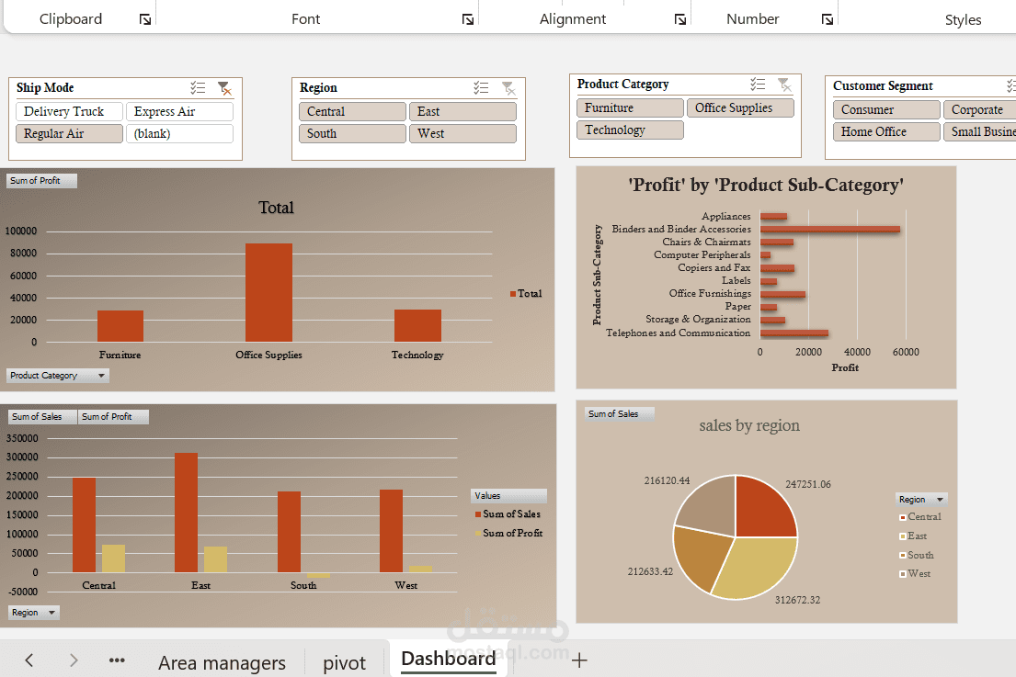Clear filters on the Product Category slicer
The width and height of the screenshot is (1016, 677).
[x=784, y=83]
